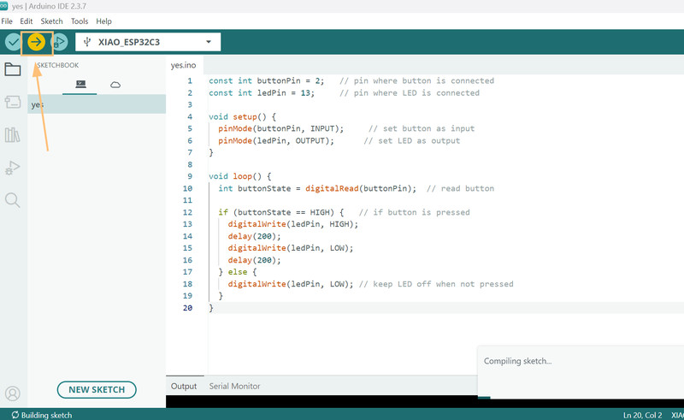Click the NEW SKETCH button

pyautogui.click(x=97, y=389)
